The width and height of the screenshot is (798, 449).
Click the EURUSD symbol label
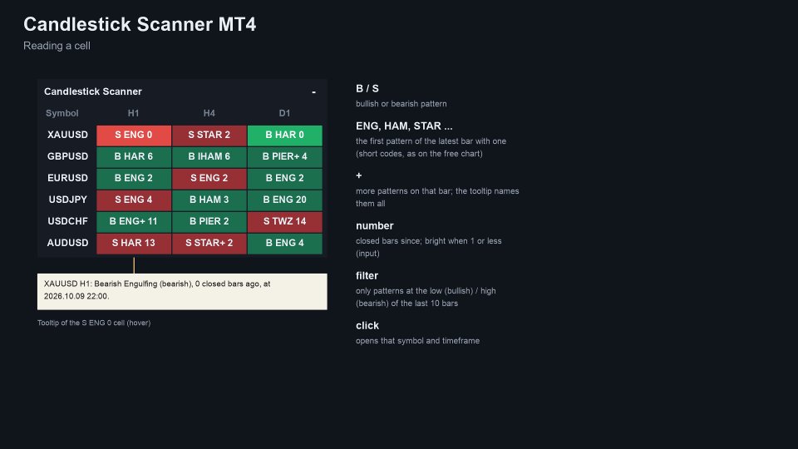point(67,178)
